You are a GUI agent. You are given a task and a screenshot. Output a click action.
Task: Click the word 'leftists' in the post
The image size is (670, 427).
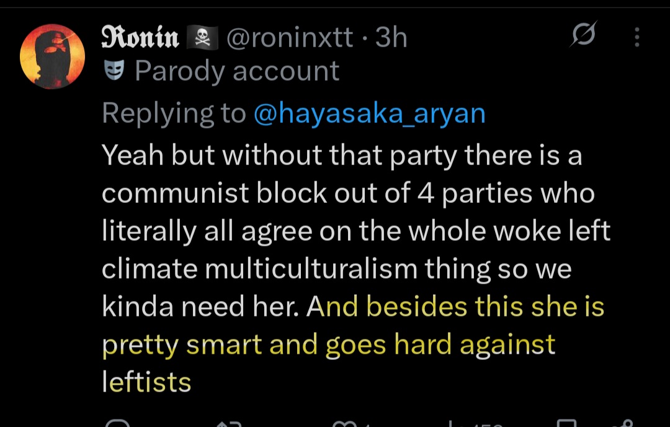pos(146,382)
